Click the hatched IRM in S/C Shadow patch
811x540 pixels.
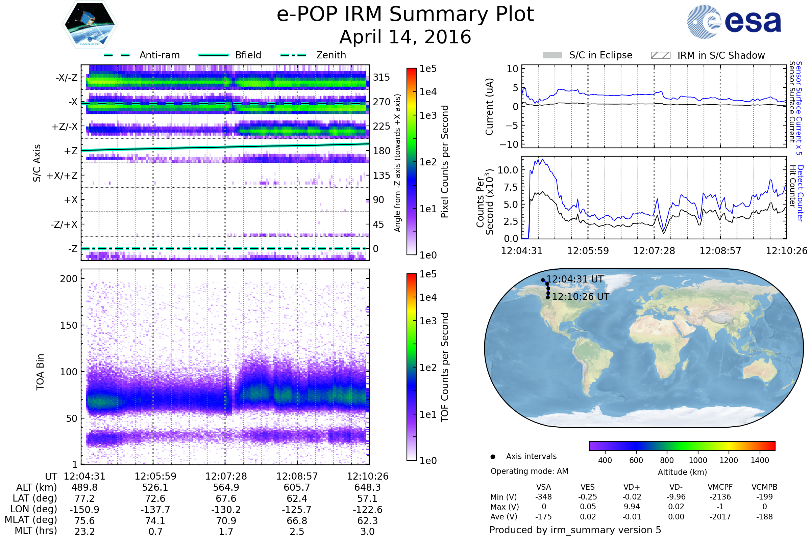click(x=660, y=55)
